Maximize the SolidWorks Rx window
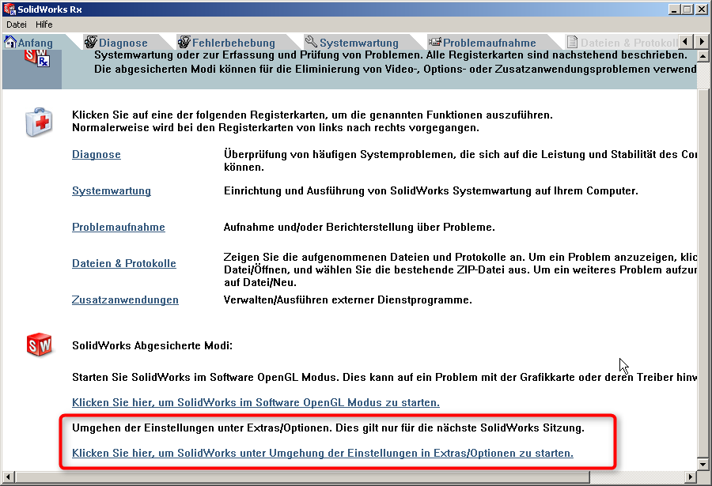Screen dimensions: 712x486 pyautogui.click(x=687, y=9)
